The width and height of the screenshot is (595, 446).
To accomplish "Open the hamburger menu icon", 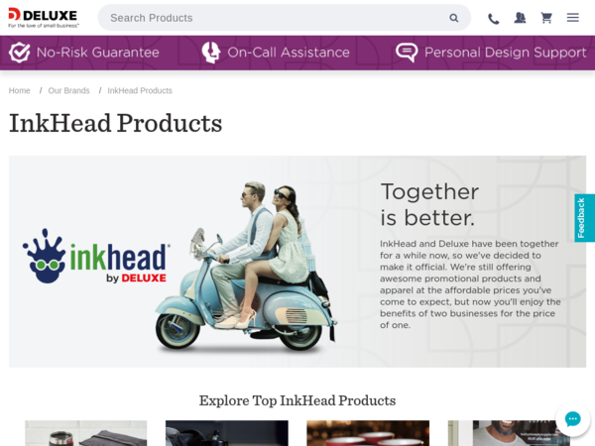I will (572, 18).
